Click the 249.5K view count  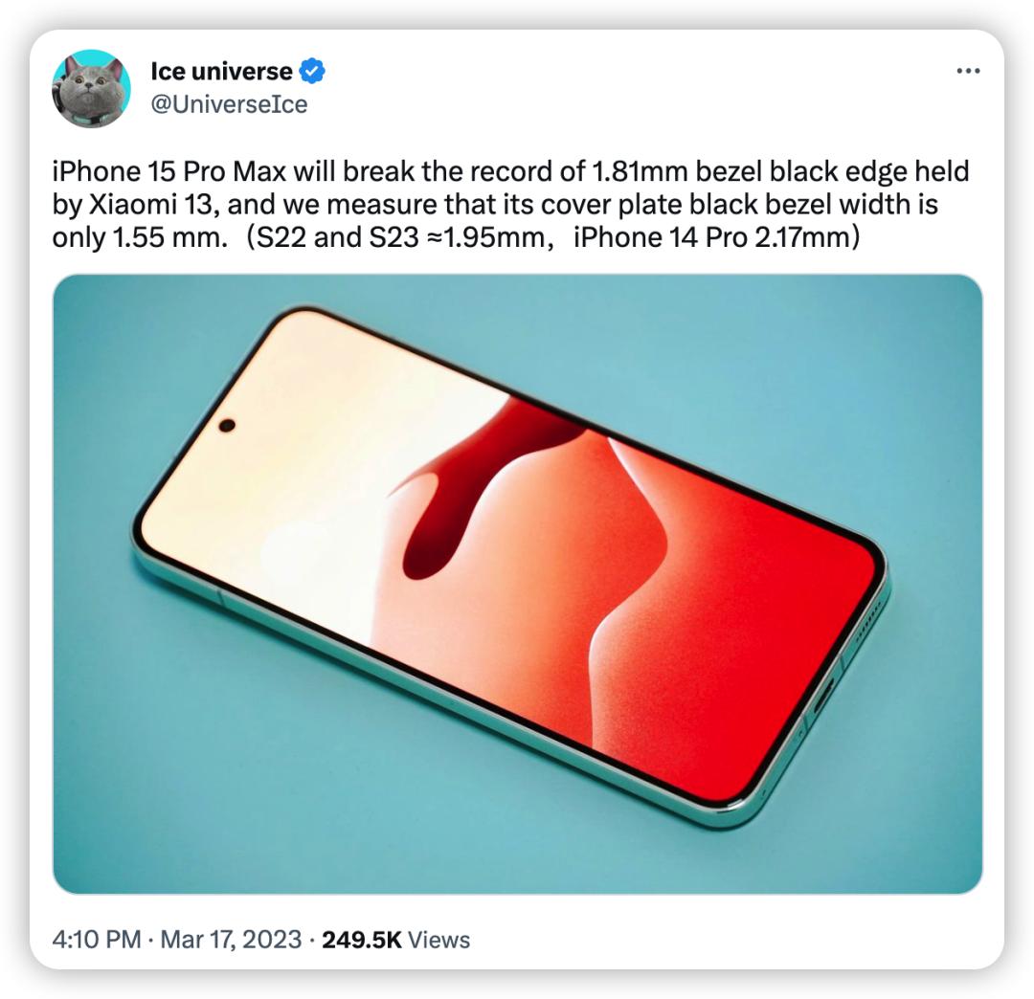point(361,939)
